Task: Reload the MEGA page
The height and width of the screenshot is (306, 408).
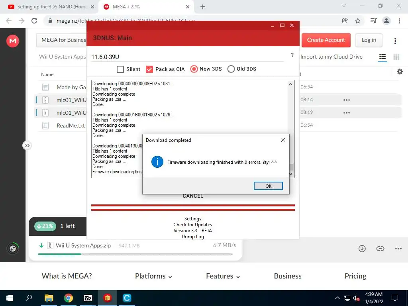Action: (34, 21)
